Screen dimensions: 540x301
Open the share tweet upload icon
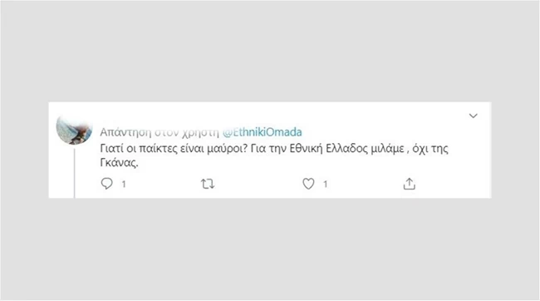coord(409,184)
